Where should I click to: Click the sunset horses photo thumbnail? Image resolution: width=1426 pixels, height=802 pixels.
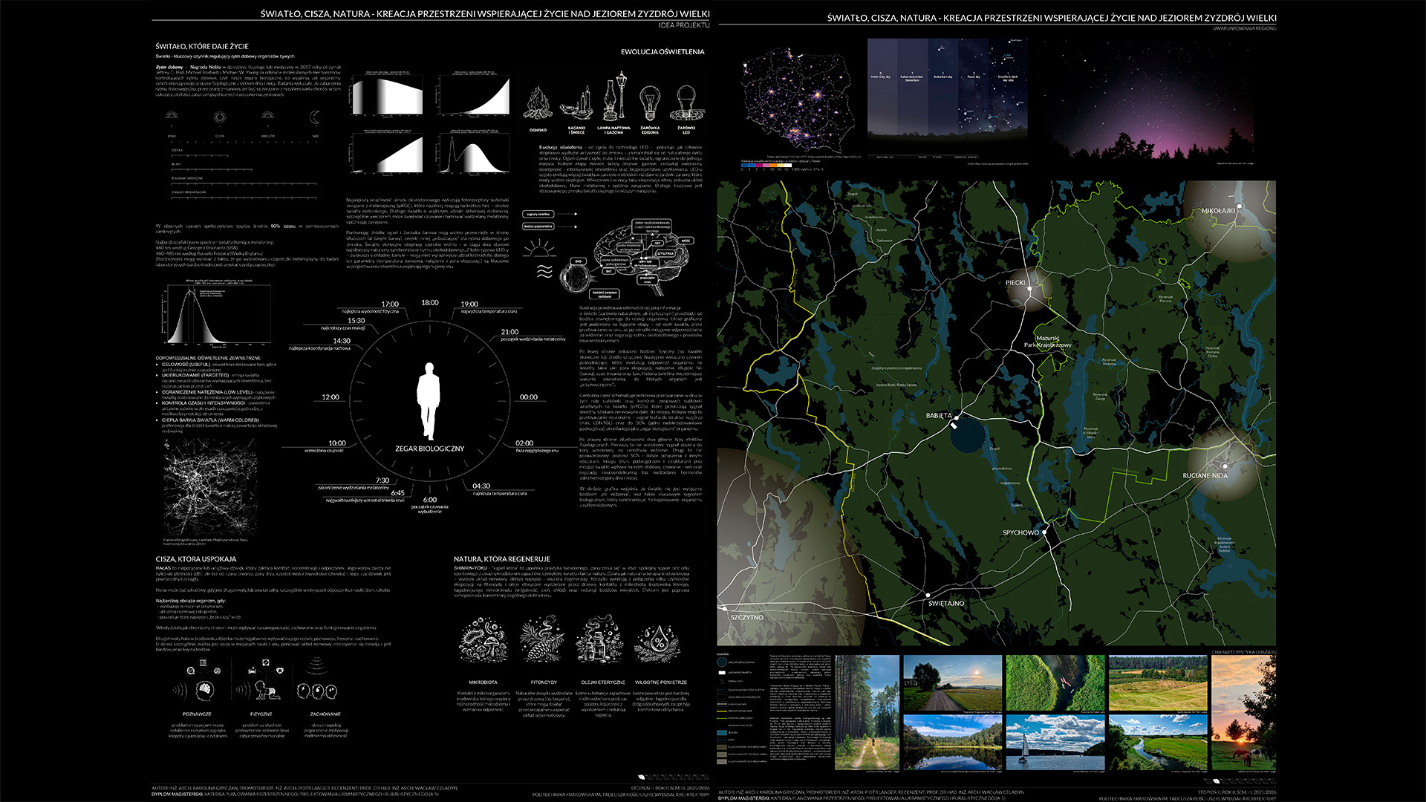(1243, 712)
